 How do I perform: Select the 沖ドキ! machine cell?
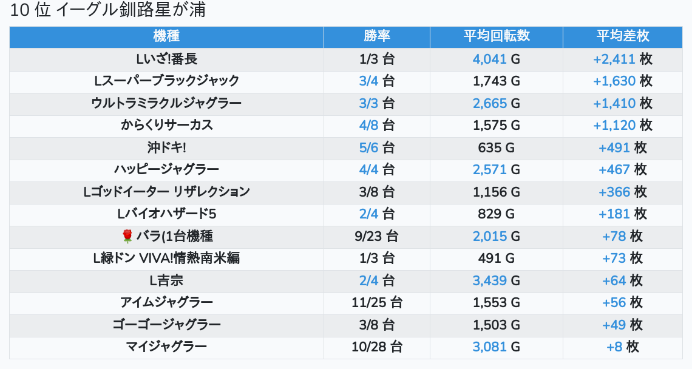166,148
